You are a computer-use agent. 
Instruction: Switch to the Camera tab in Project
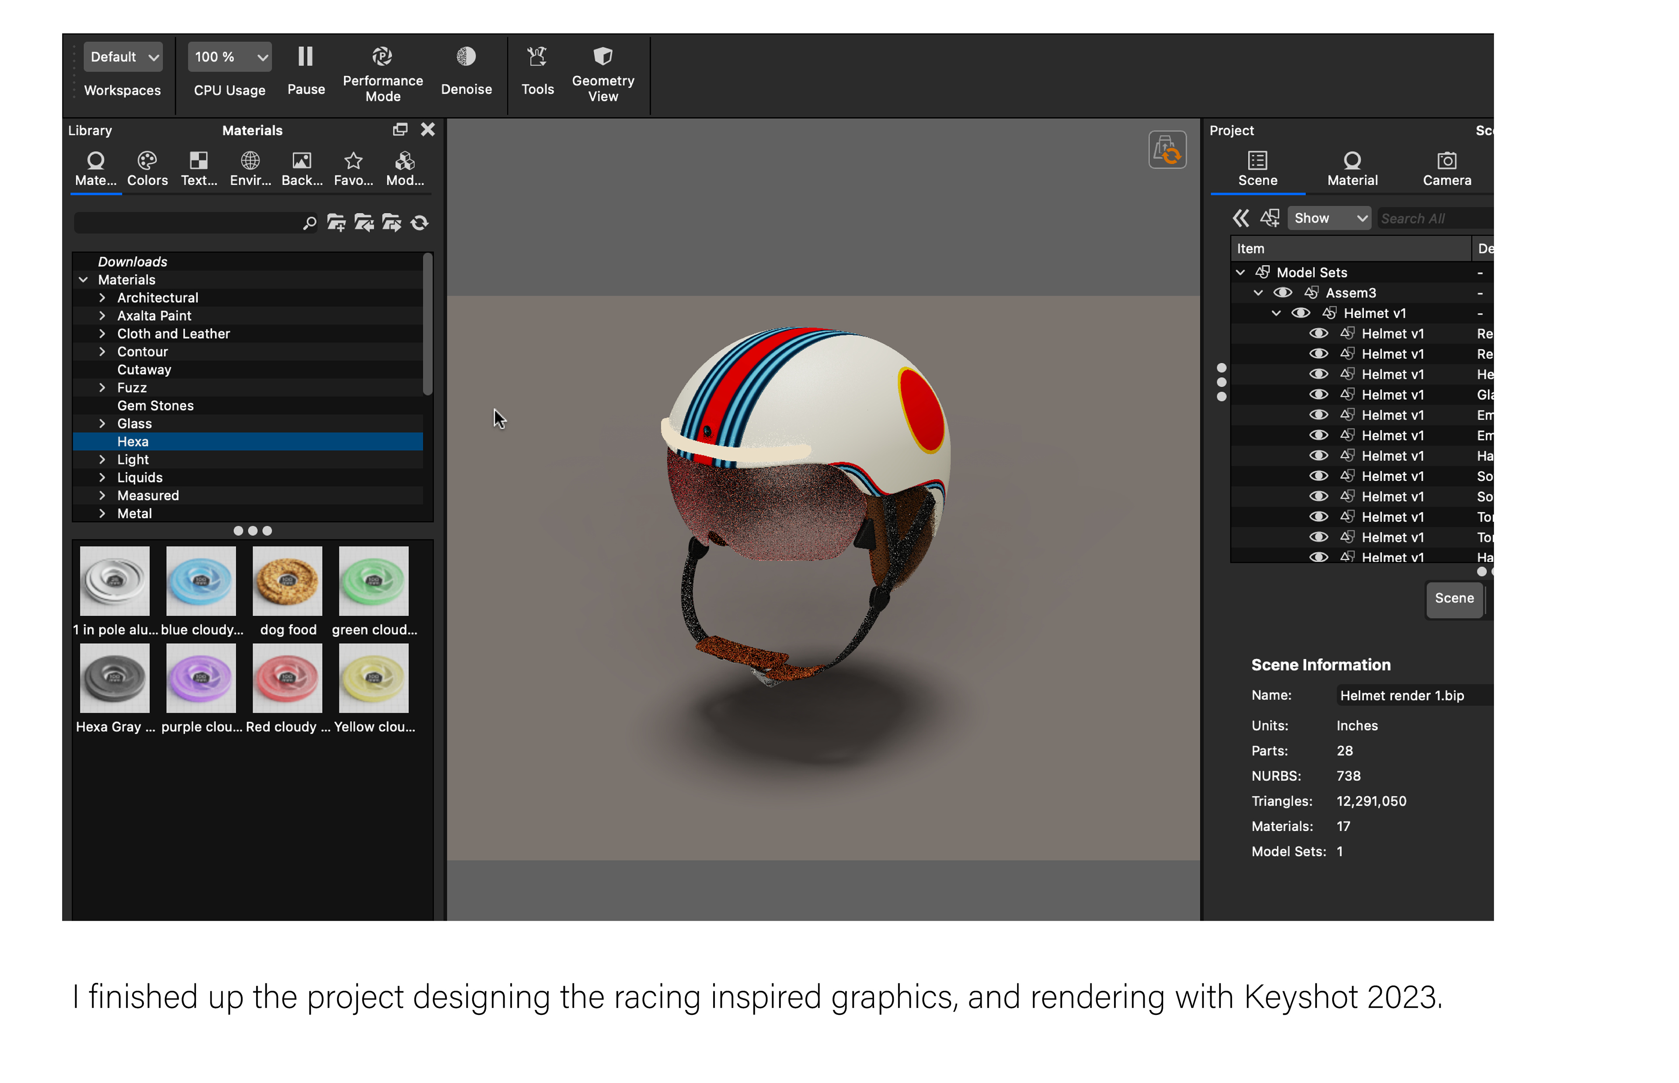(x=1446, y=169)
